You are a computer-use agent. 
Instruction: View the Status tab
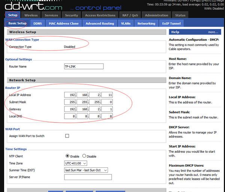[180, 15]
